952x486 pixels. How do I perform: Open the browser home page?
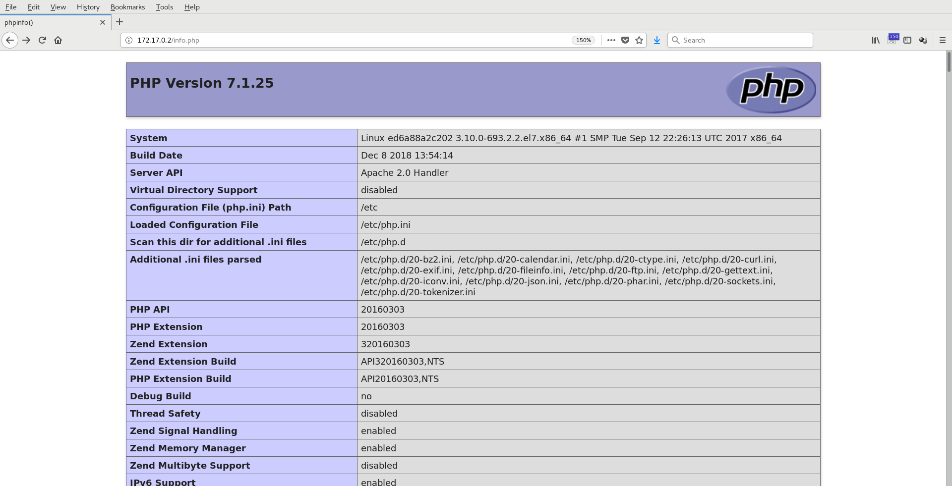point(58,40)
